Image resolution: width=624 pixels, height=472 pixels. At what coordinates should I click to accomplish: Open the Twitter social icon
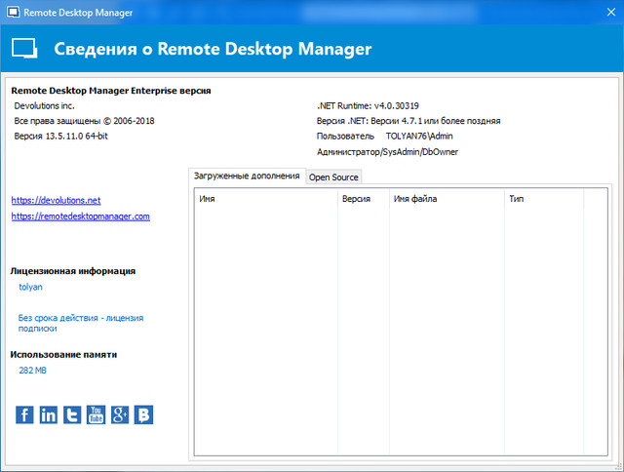tap(72, 414)
